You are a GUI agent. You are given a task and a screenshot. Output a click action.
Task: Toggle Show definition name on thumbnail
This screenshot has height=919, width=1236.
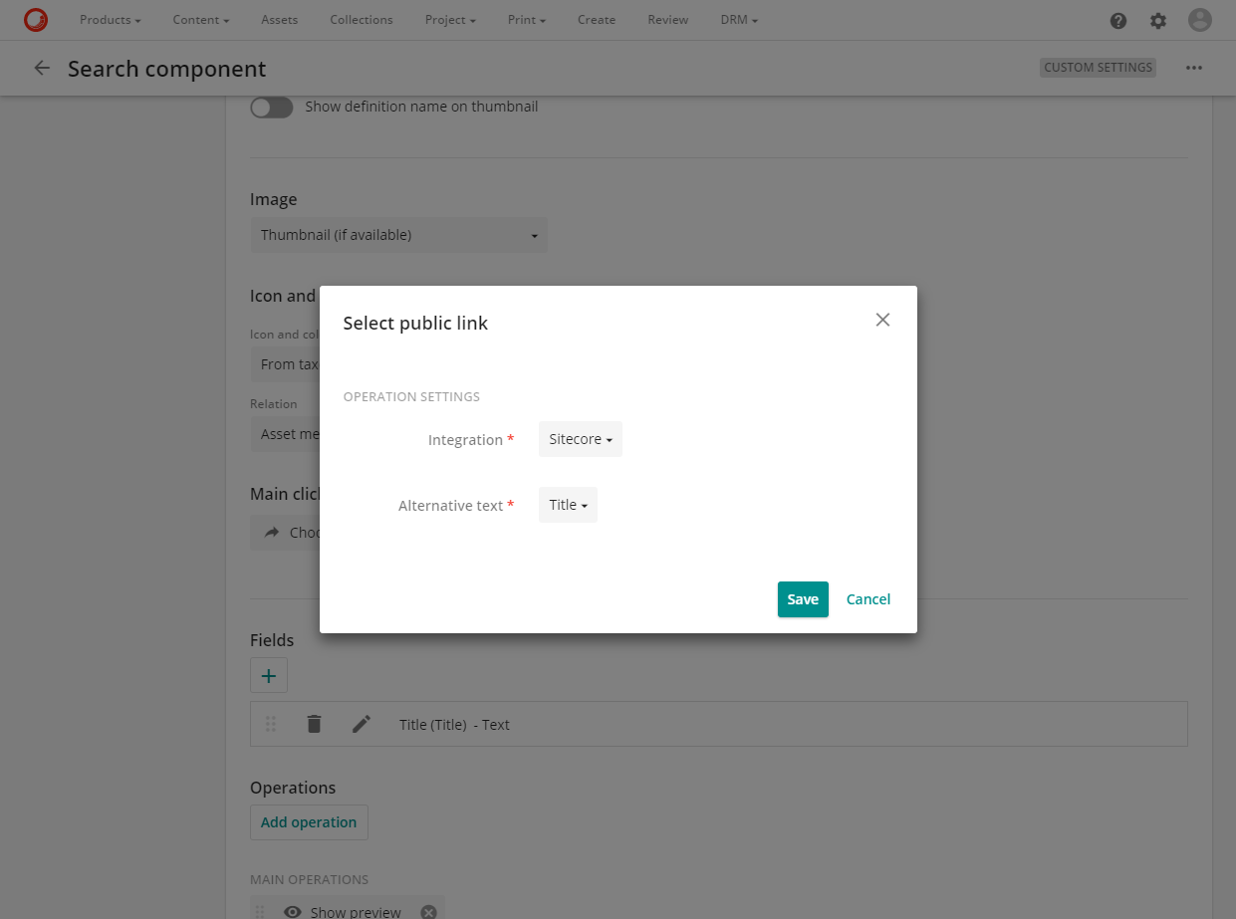[x=271, y=107]
